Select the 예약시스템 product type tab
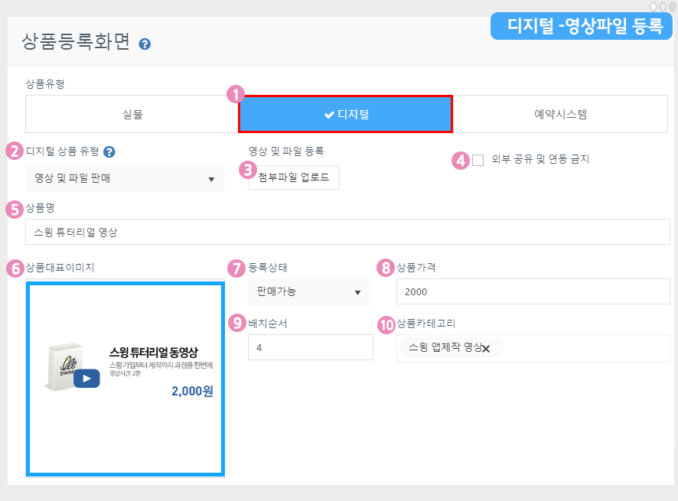Screen dimensions: 678x501 560,115
